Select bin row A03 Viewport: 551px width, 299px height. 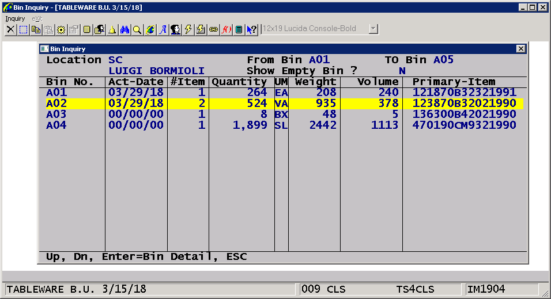[285, 114]
